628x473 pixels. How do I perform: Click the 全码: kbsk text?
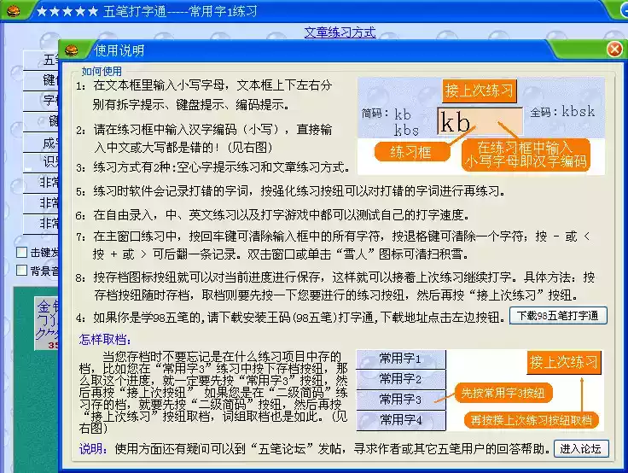[562, 112]
